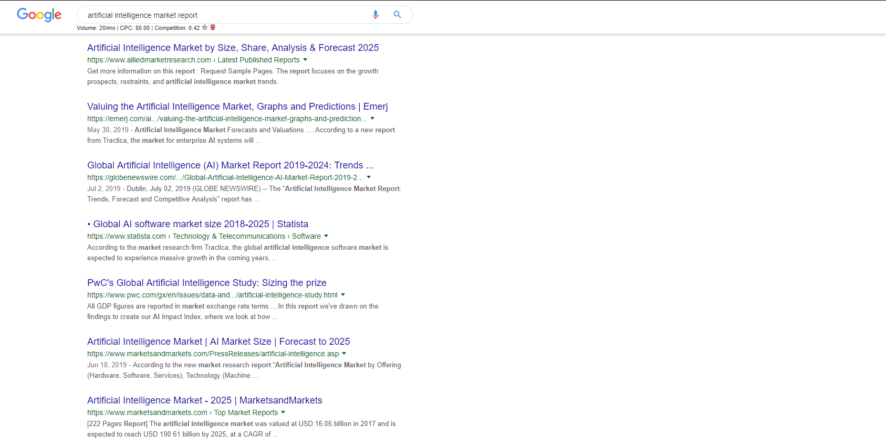
Task: Open dropdown arrow next to alliedmarketresearch.com URL
Action: point(305,60)
